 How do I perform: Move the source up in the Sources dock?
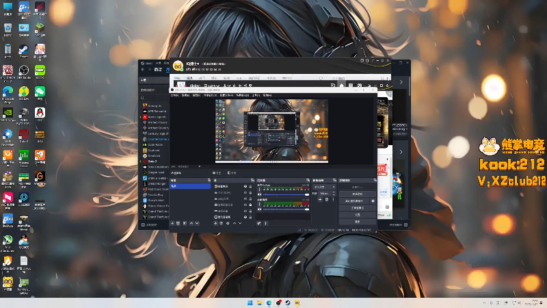coord(235,223)
